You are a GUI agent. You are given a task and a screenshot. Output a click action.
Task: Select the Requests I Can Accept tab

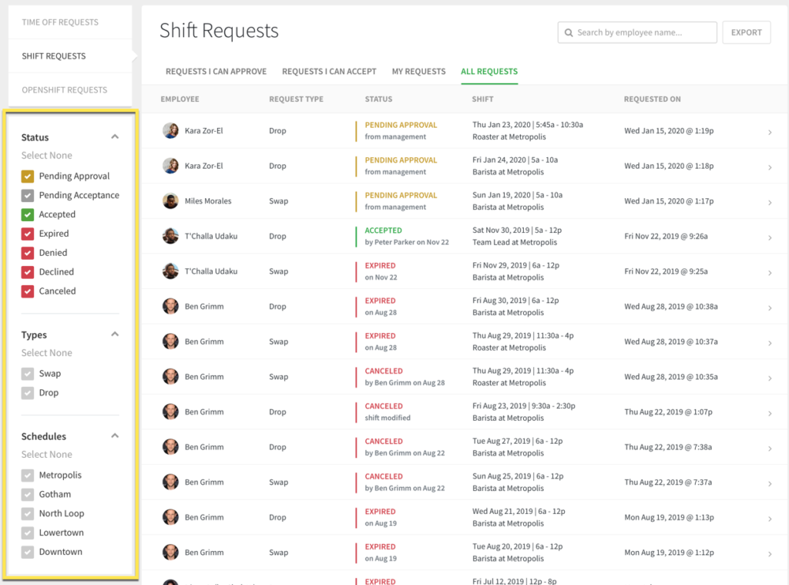[329, 71]
